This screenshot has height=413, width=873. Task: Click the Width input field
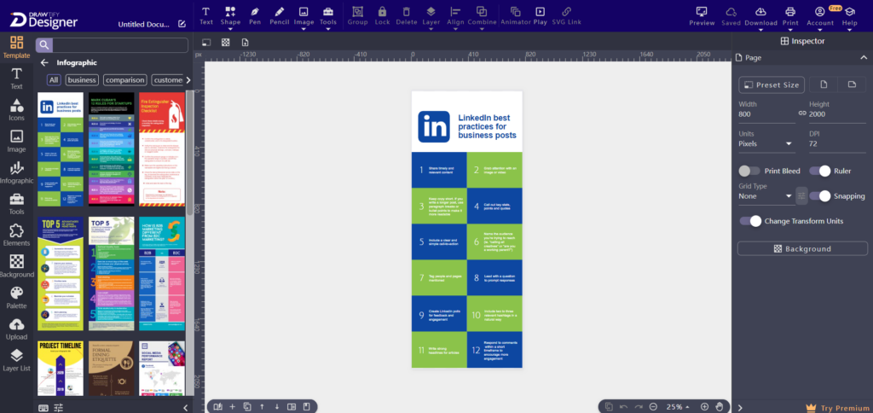(766, 114)
